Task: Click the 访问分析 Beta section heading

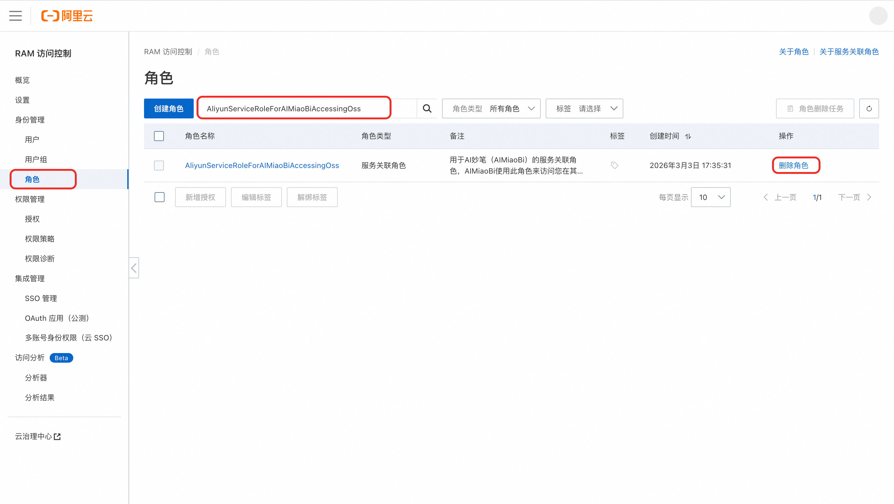Action: [44, 358]
